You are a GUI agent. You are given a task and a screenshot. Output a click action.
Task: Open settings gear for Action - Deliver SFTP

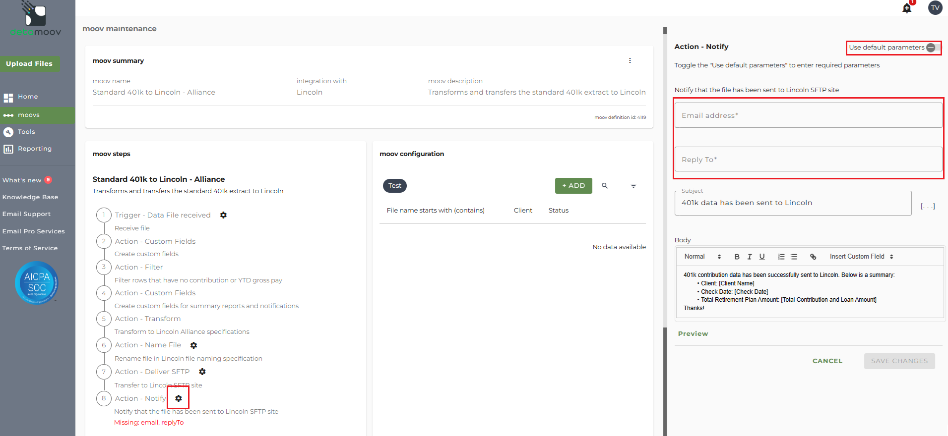202,372
